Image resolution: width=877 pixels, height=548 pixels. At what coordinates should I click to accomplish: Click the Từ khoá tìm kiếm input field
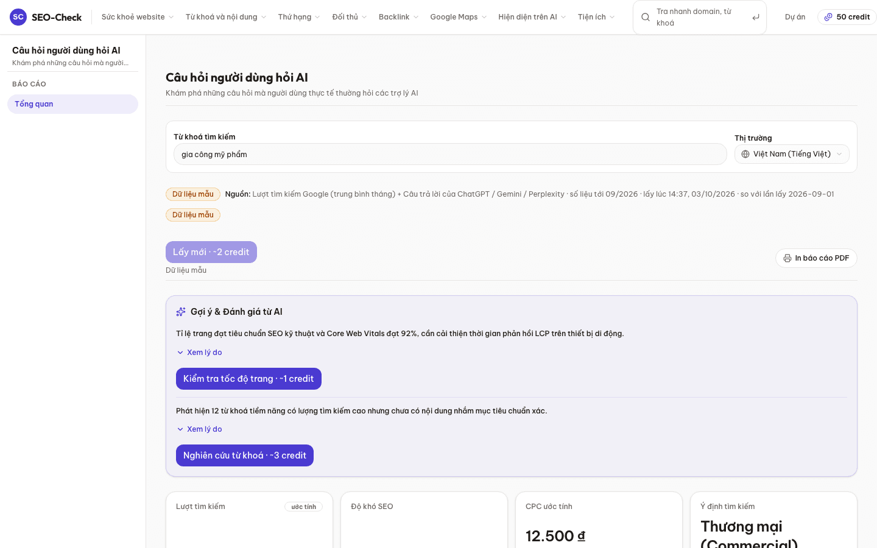pos(450,154)
